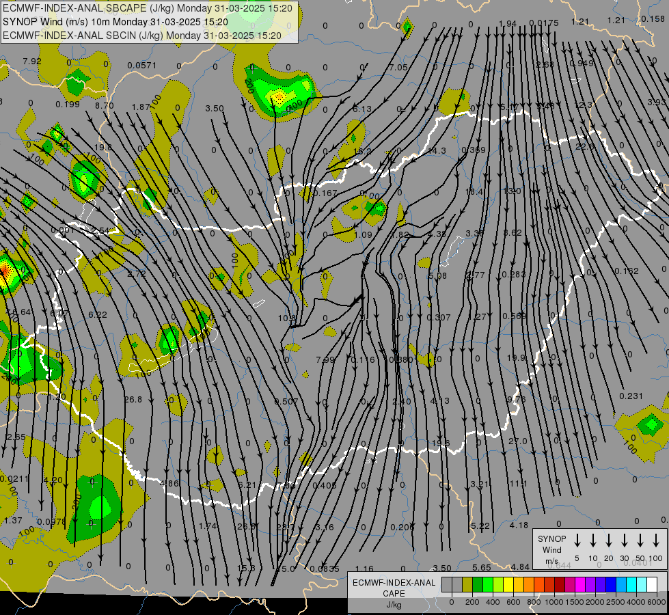This screenshot has width=669, height=615.
Task: Click the '0.569' value on the map
Action: click(514, 316)
